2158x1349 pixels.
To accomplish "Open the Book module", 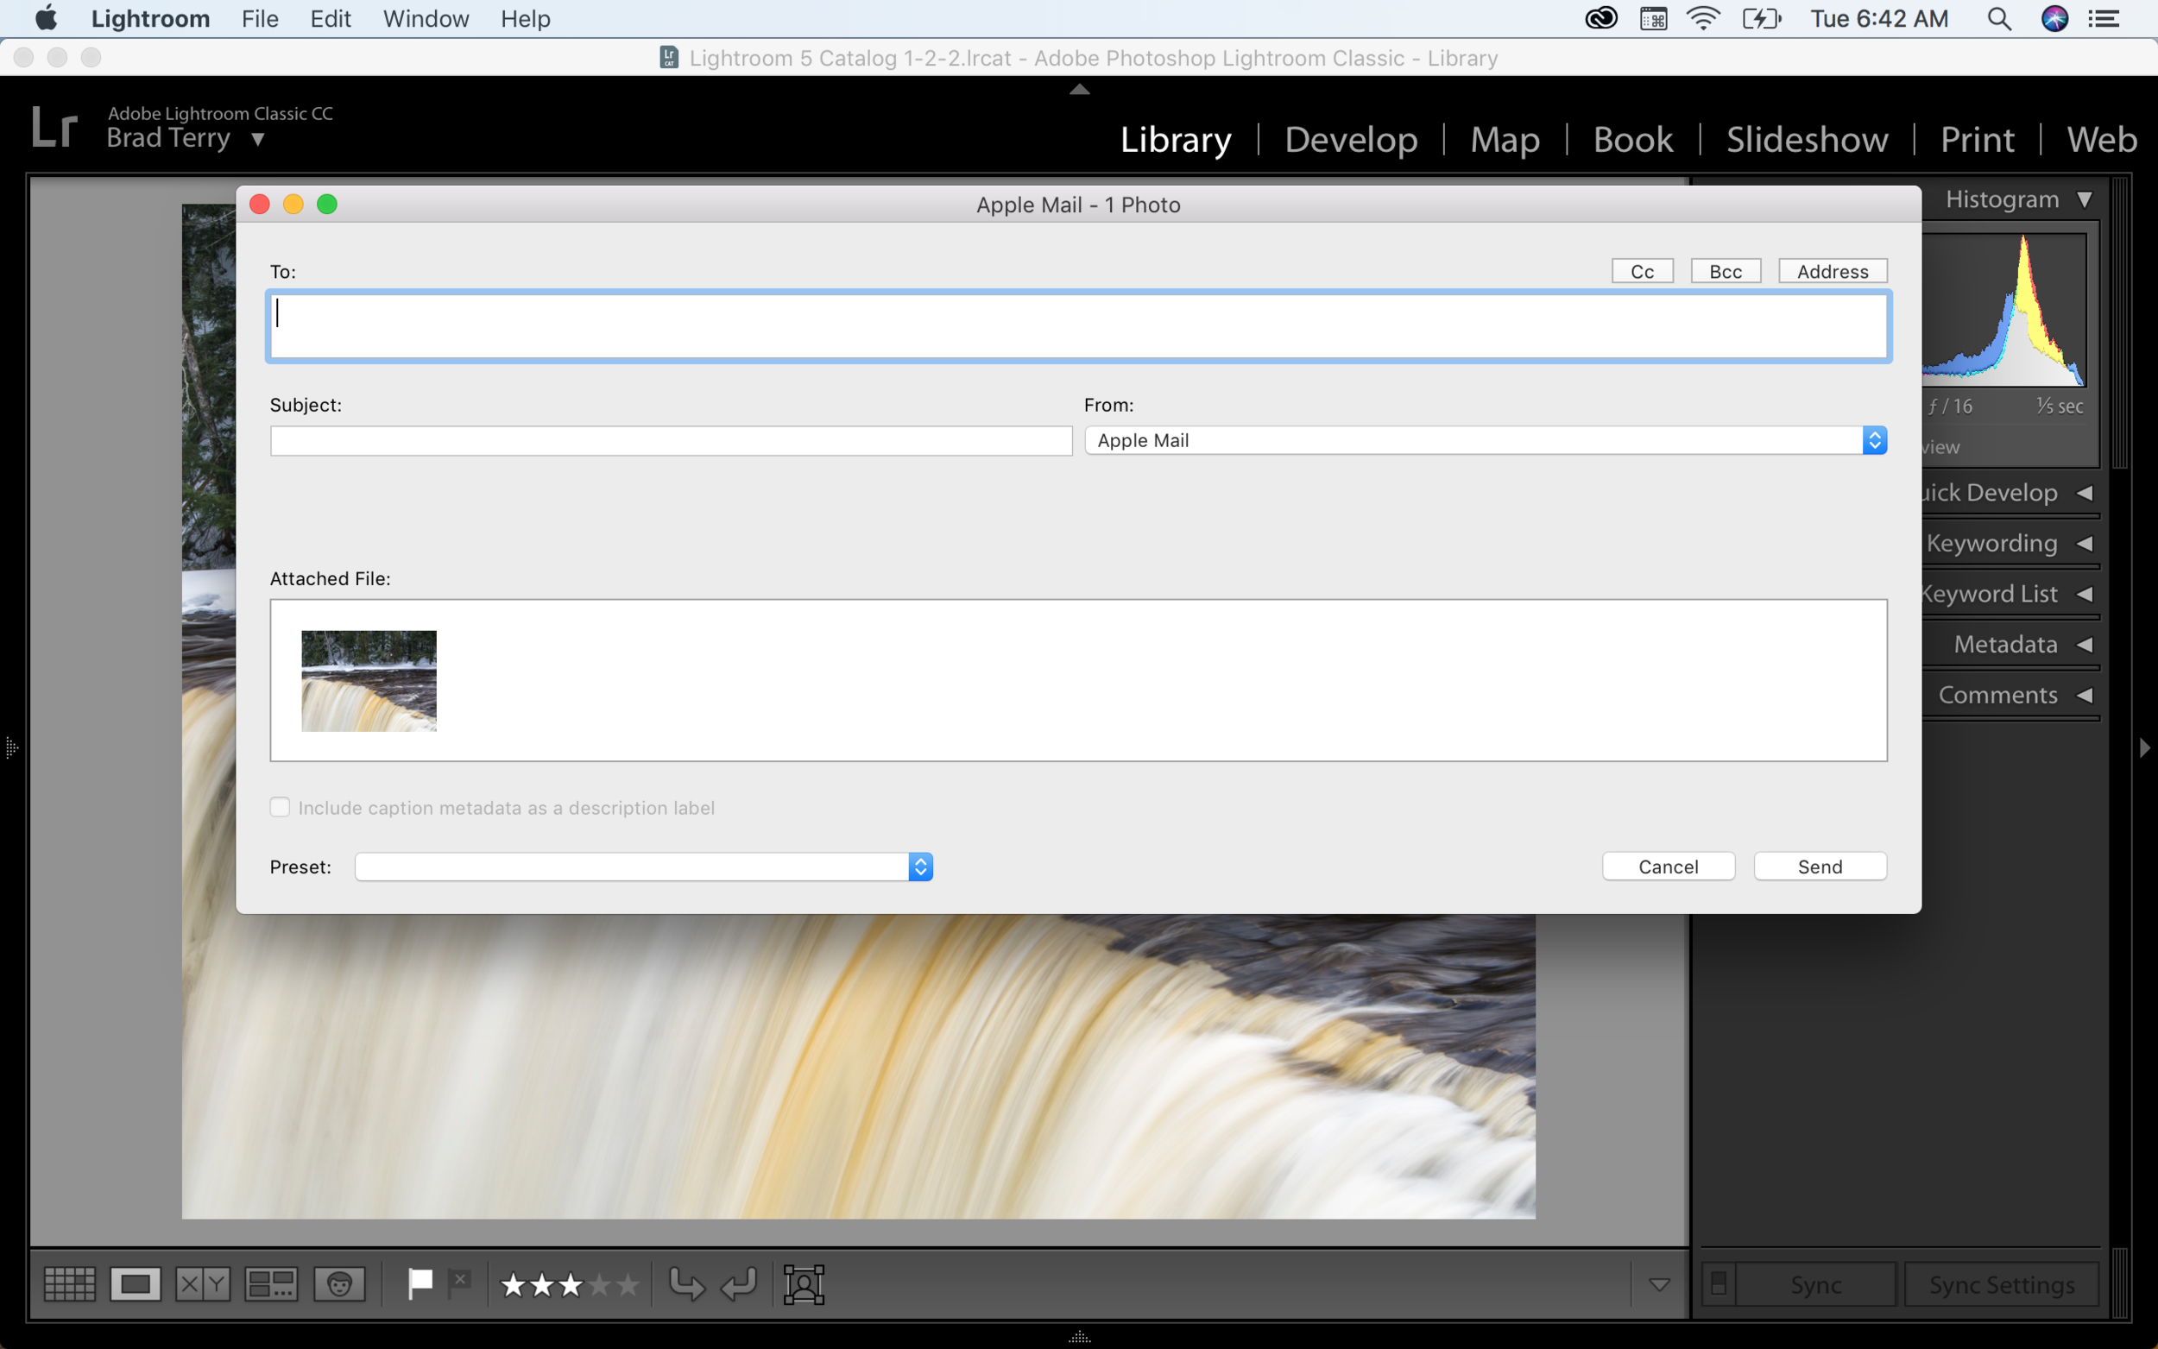I will pyautogui.click(x=1632, y=139).
